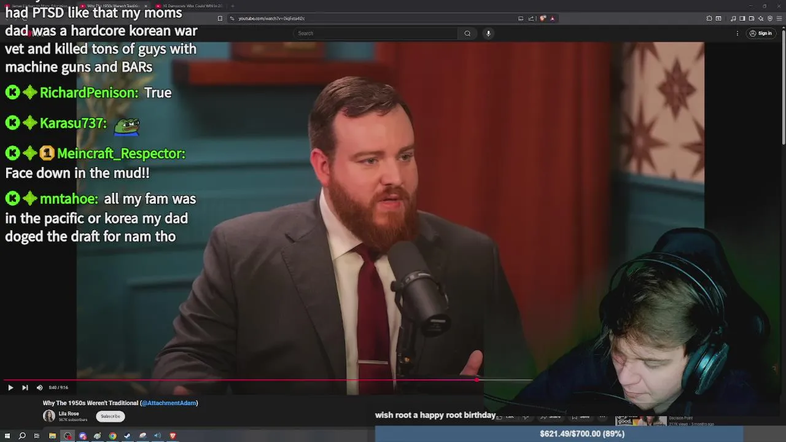Viewport: 786px width, 442px height.
Task: Open Lila Rose channel name link
Action: click(69, 414)
